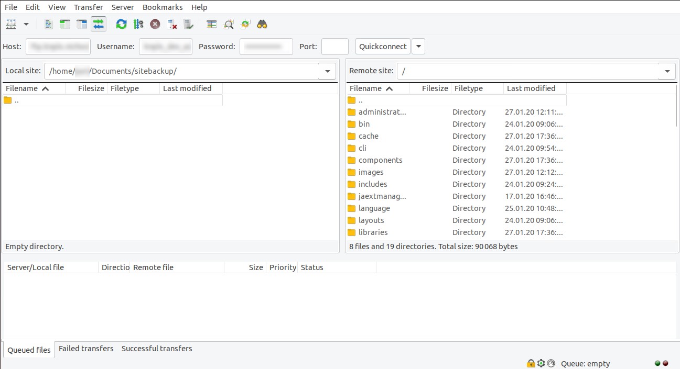680x369 pixels.
Task: Select the cache remote folder
Action: (457, 136)
